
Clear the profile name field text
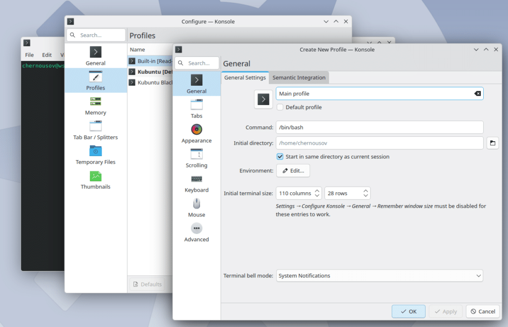tap(477, 94)
